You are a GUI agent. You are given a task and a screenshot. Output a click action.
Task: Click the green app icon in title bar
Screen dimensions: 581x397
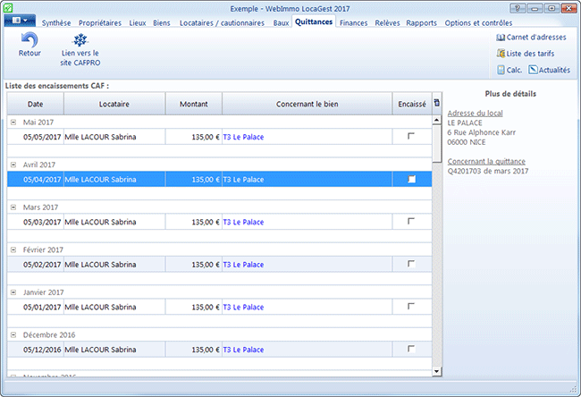point(8,7)
